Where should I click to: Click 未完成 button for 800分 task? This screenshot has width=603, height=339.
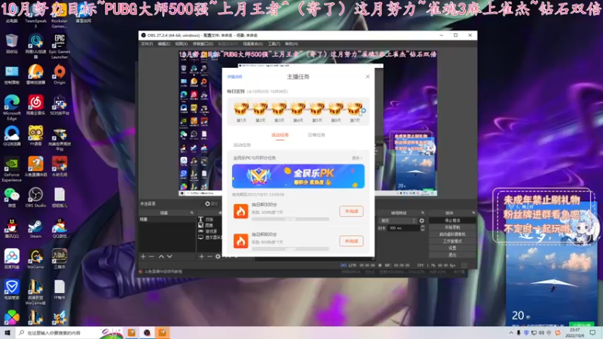tap(351, 241)
